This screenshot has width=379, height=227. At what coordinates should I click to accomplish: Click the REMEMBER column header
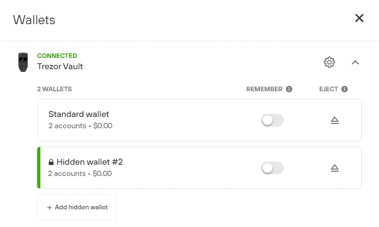point(264,89)
